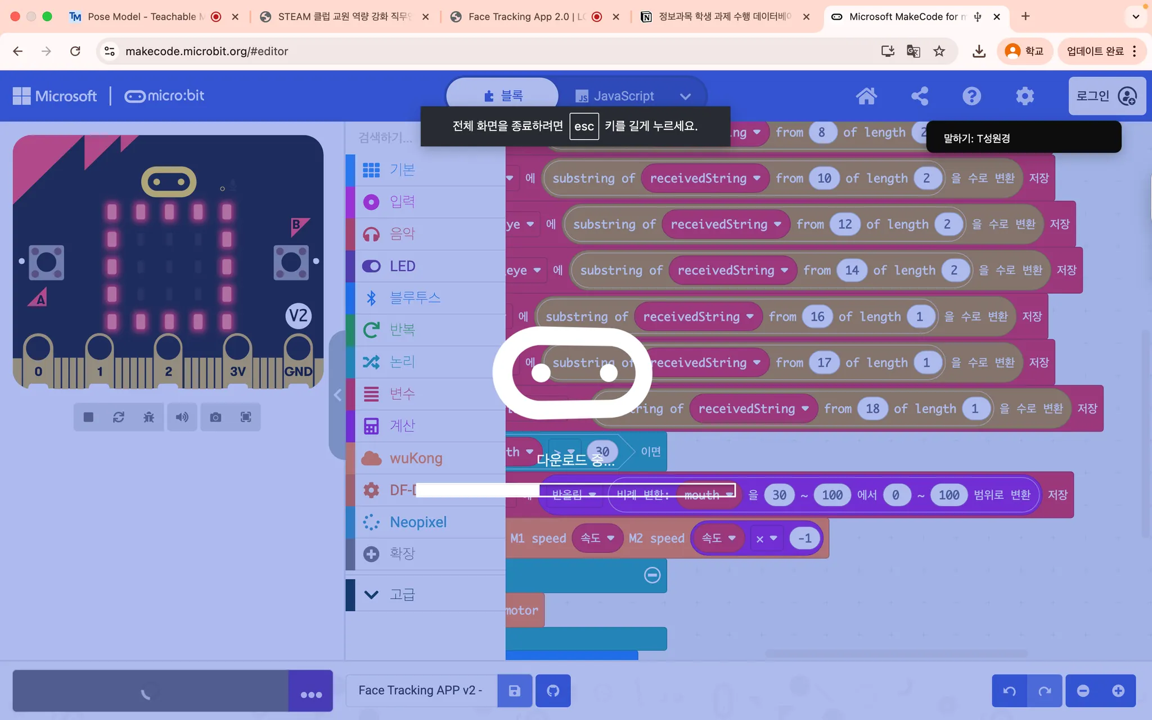This screenshot has height=720, width=1152.
Task: Mute the simulator audio
Action: (182, 417)
